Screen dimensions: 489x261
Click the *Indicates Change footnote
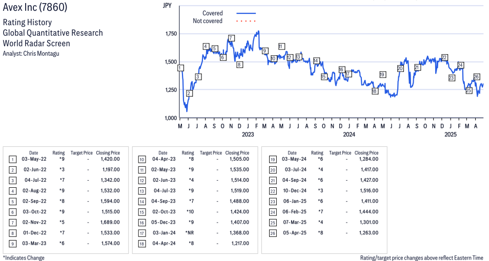pos(24,258)
